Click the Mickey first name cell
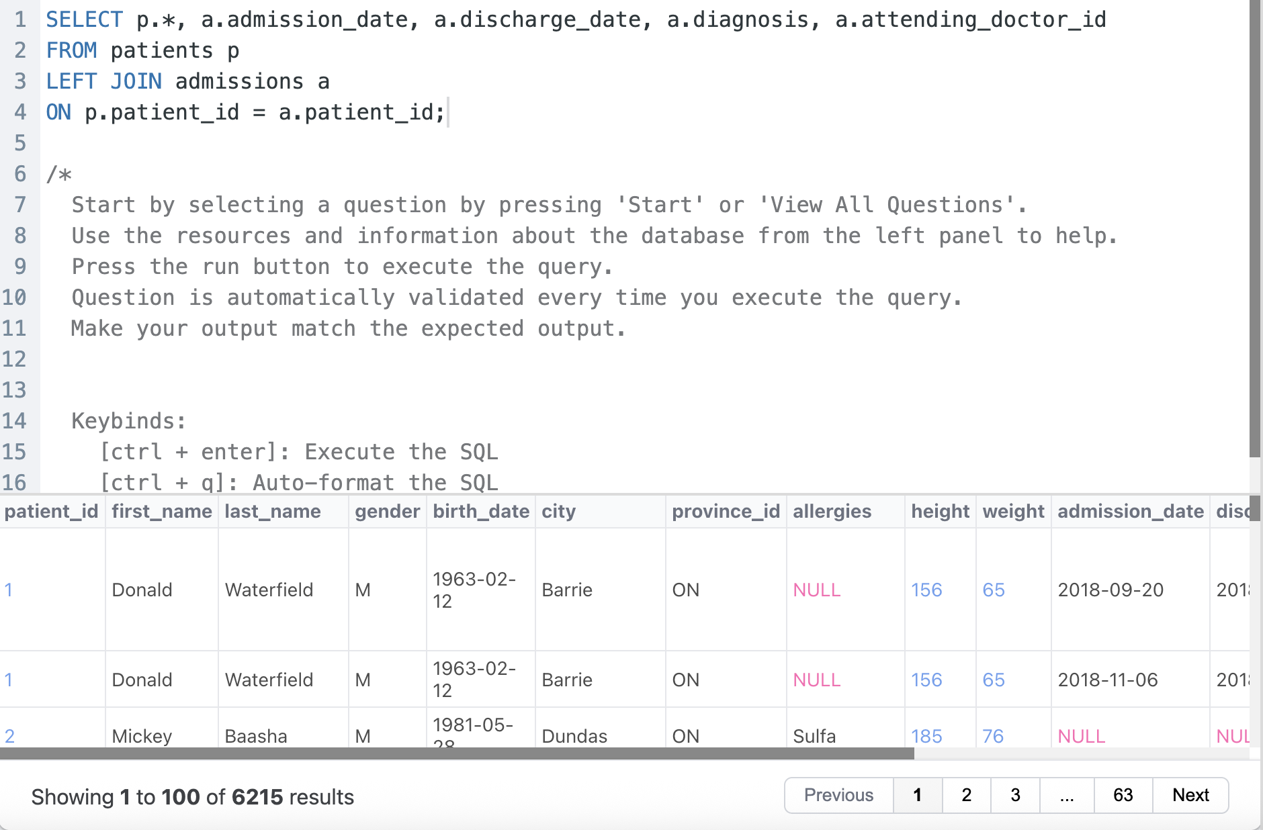 click(142, 736)
